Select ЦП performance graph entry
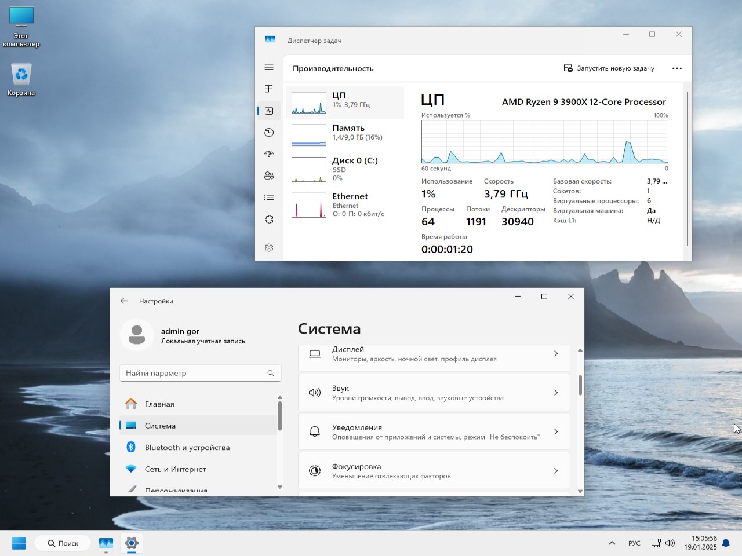742x556 pixels. click(x=345, y=103)
